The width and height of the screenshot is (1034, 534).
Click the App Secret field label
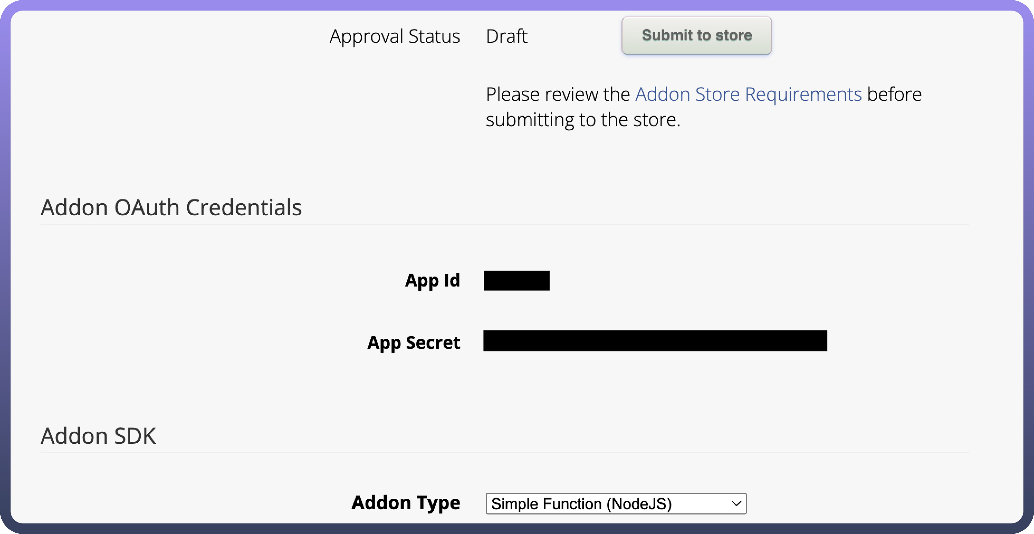413,342
